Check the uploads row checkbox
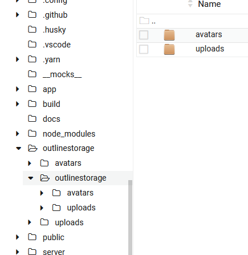 tap(144, 49)
